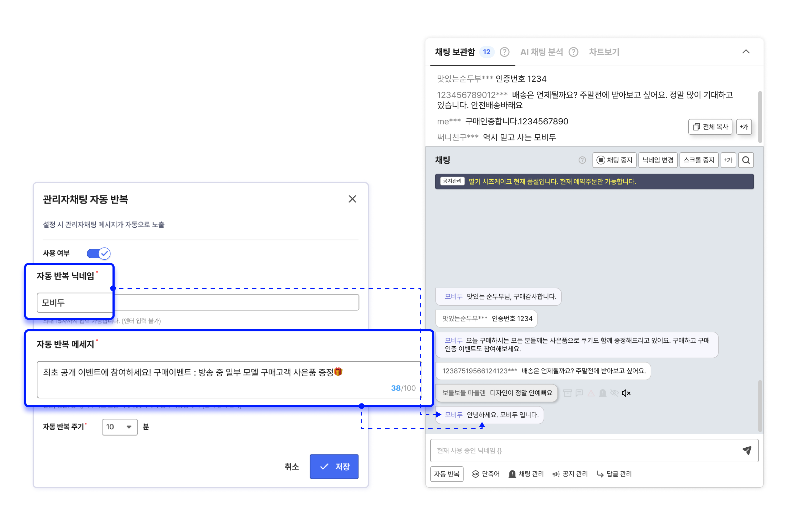This screenshot has height=526, width=799.
Task: Click the reply bubble icon next to the hovered message
Action: point(579,393)
